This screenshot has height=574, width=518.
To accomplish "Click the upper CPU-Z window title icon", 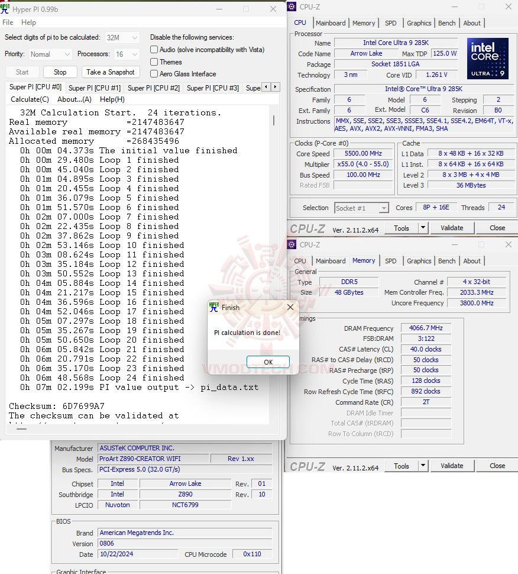I will pos(292,7).
